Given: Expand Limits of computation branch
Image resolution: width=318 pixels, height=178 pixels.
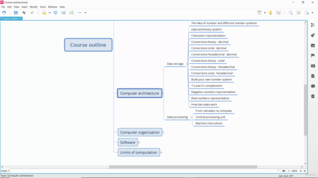Looking at the screenshot, I should click(161, 152).
